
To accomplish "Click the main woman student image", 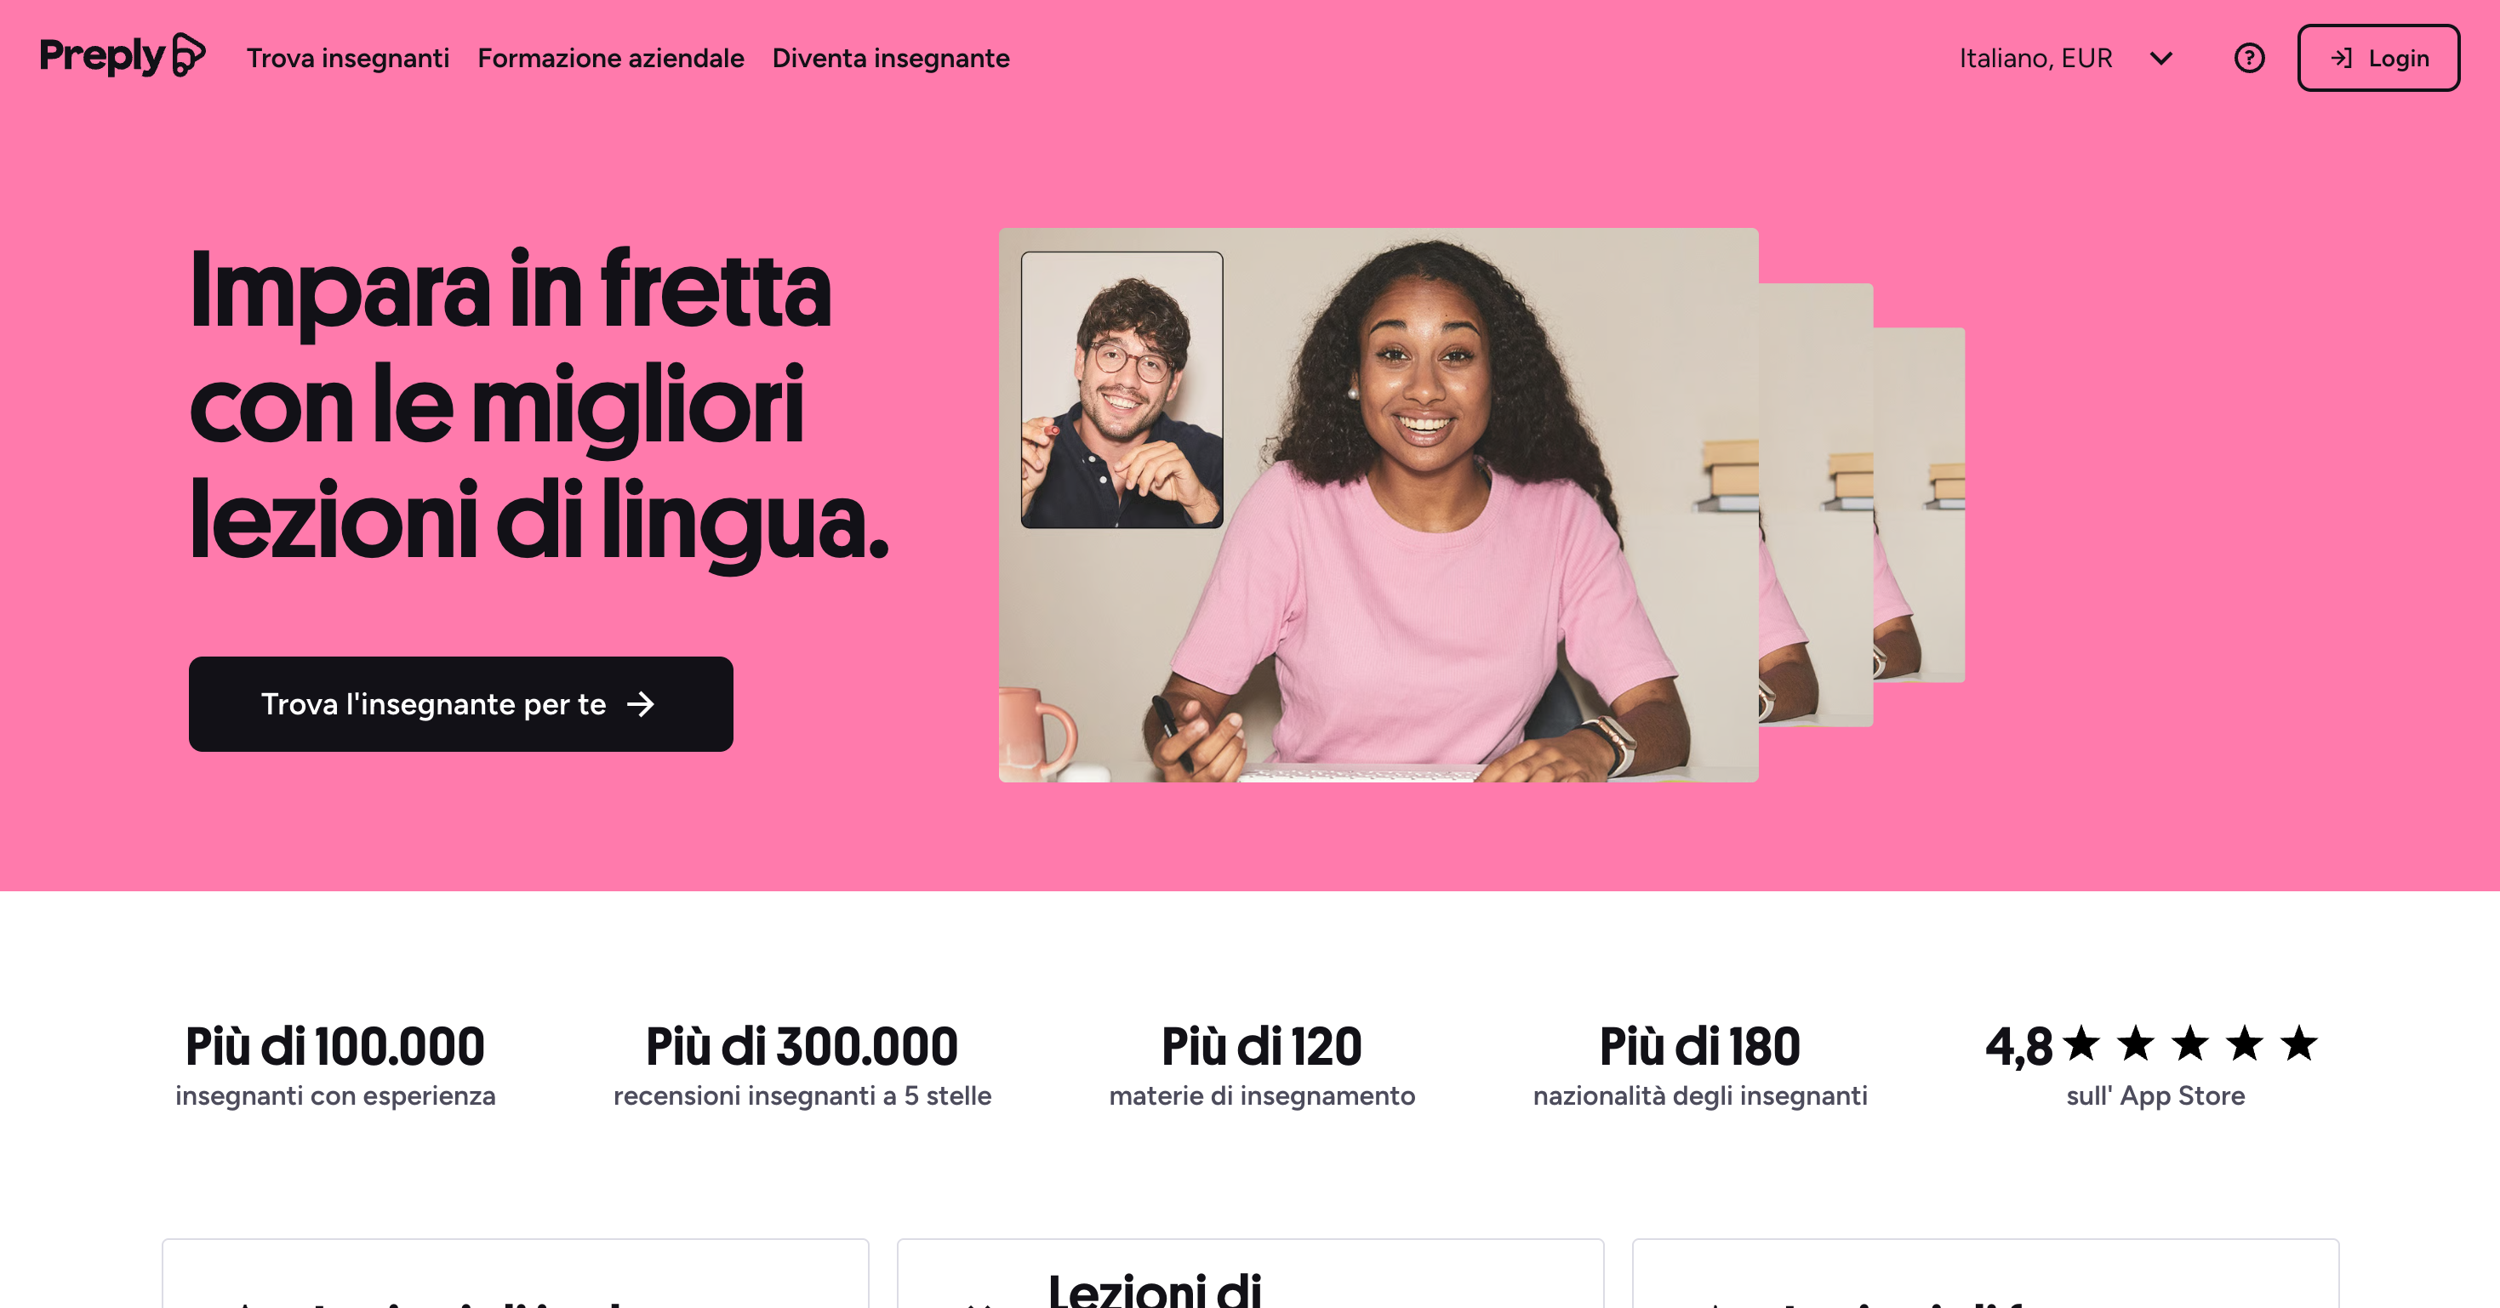I will [1378, 505].
